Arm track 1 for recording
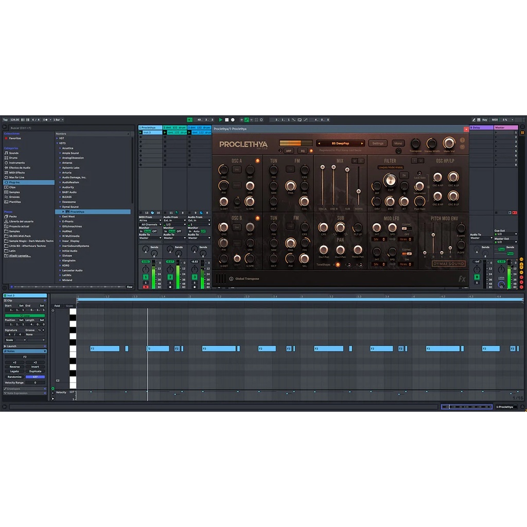Image resolution: width=527 pixels, height=527 pixels. pyautogui.click(x=146, y=287)
